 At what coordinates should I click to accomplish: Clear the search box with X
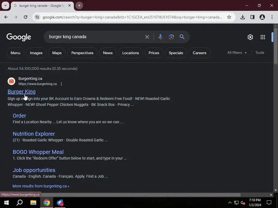[x=147, y=37]
